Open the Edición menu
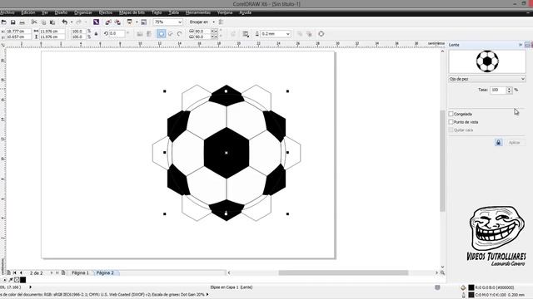 27,12
